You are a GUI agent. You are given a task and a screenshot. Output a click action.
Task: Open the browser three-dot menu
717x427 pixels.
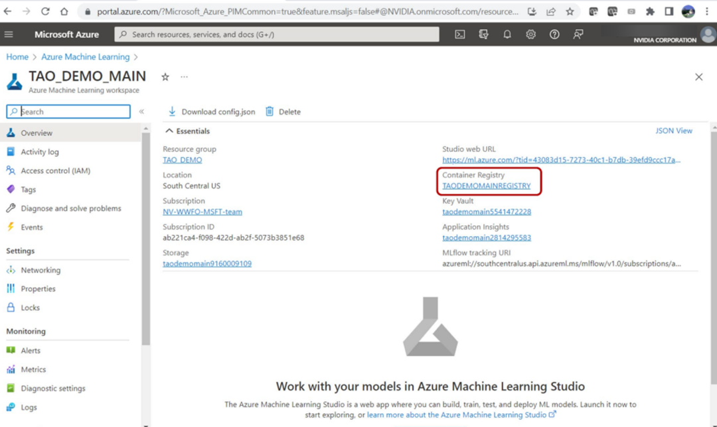tap(707, 11)
